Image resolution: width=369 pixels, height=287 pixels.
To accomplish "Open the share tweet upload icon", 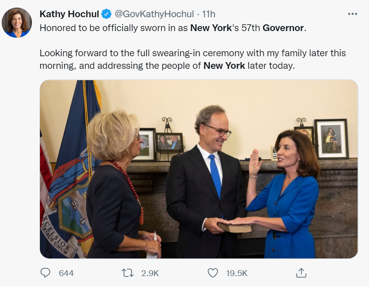I will point(301,273).
